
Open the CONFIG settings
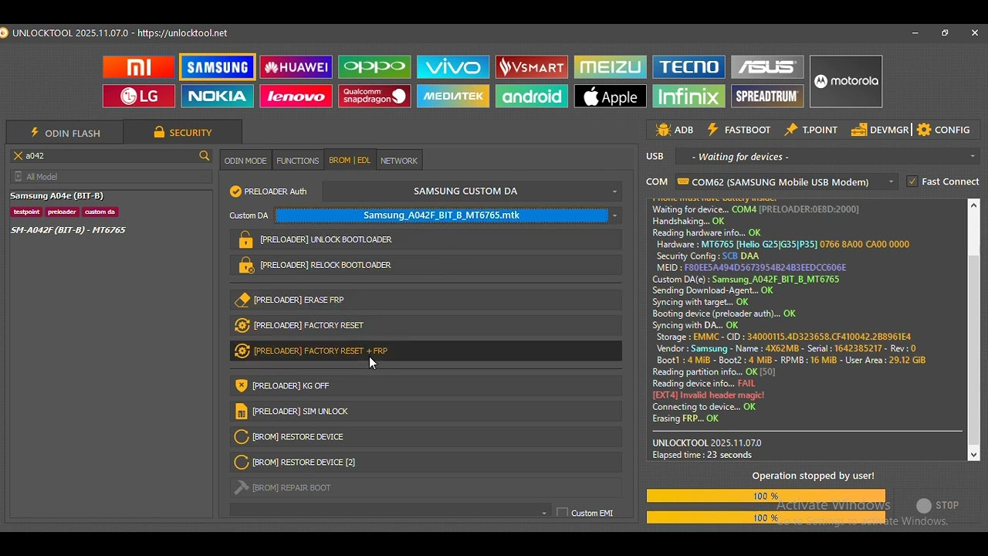[944, 130]
